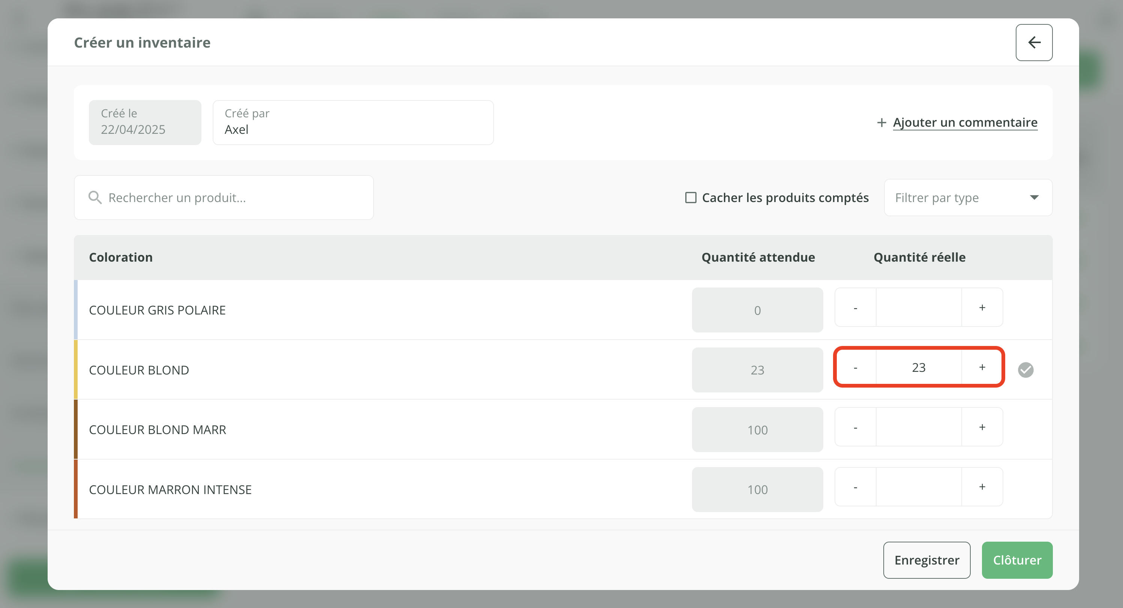Screen dimensions: 1123x608
Task: Increase Couleur Marron Intense real quantity
Action: click(982, 487)
